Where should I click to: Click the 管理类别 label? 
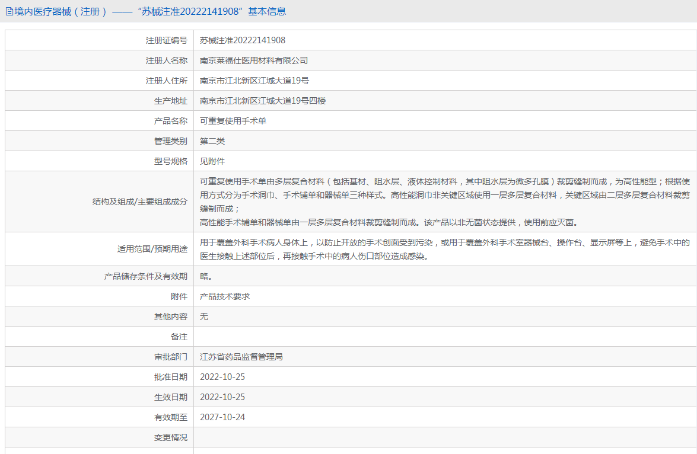171,141
